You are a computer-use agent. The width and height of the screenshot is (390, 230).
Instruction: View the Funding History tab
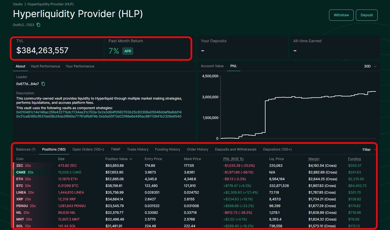tap(168, 149)
